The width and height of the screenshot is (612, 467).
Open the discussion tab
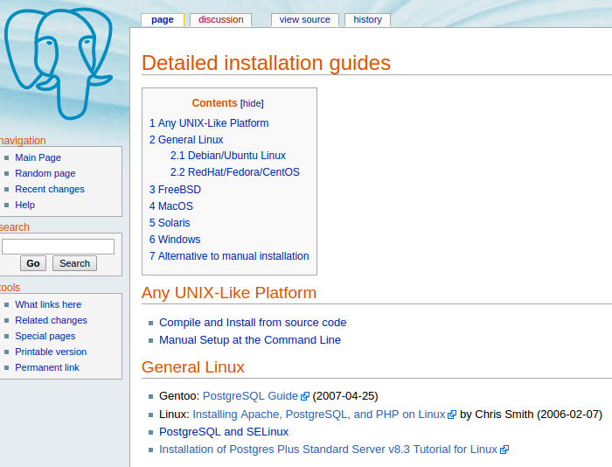pos(220,19)
